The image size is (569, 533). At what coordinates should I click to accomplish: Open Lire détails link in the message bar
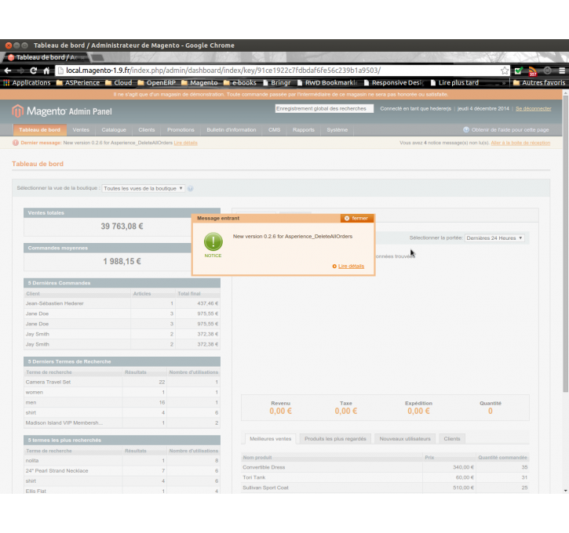point(185,143)
